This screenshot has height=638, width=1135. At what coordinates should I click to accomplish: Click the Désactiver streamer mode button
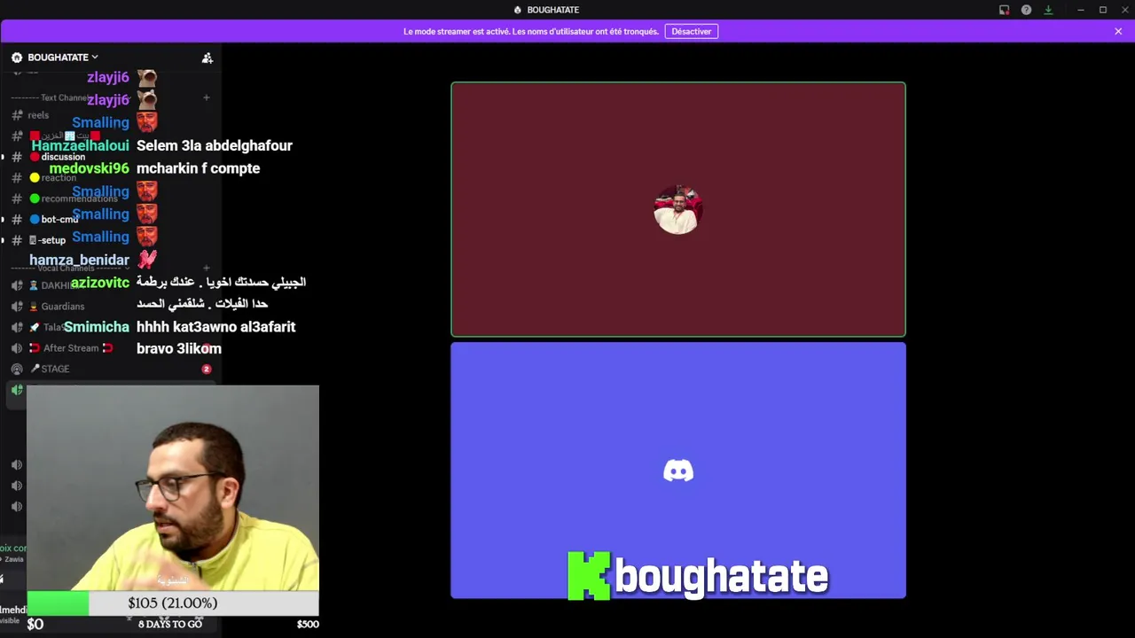point(692,31)
